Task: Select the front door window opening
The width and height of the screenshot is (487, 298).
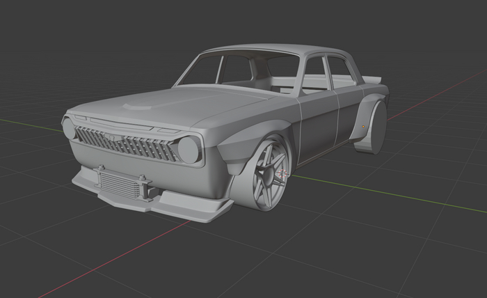Action: (x=315, y=75)
